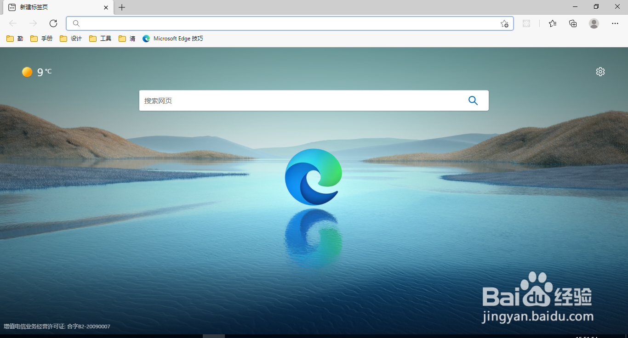Open Microsoft Edge 技巧 bookmark
The width and height of the screenshot is (628, 338).
click(173, 39)
